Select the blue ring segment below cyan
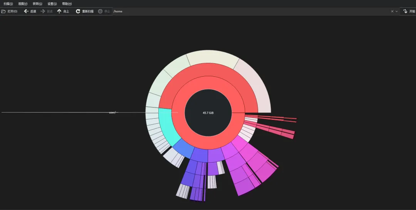 (x=184, y=148)
